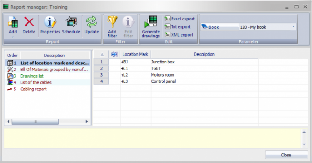Open the Add button dropdown arrow
Viewport: 312px width, 163px height.
pos(13,37)
